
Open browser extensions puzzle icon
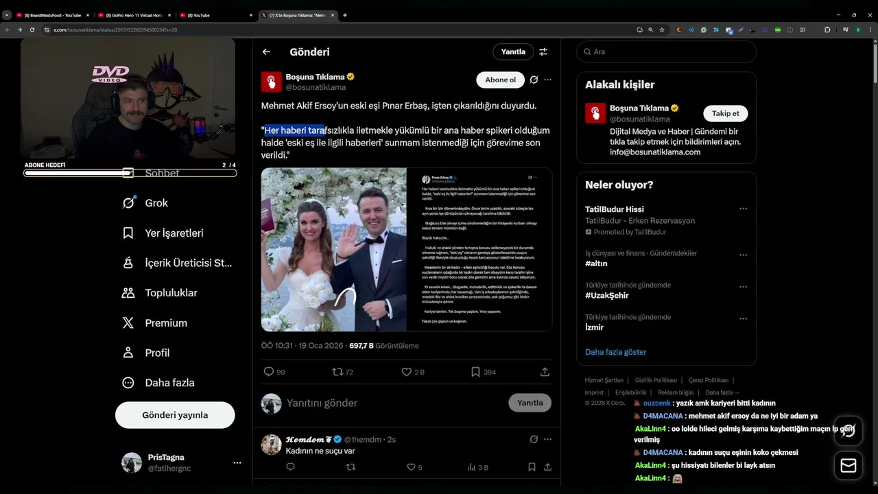827,30
